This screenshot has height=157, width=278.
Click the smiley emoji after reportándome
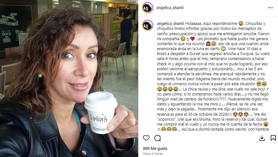coord(241,24)
